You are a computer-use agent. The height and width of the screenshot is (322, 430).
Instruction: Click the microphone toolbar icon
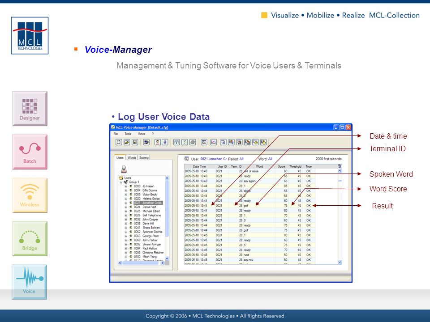[x=165, y=142]
